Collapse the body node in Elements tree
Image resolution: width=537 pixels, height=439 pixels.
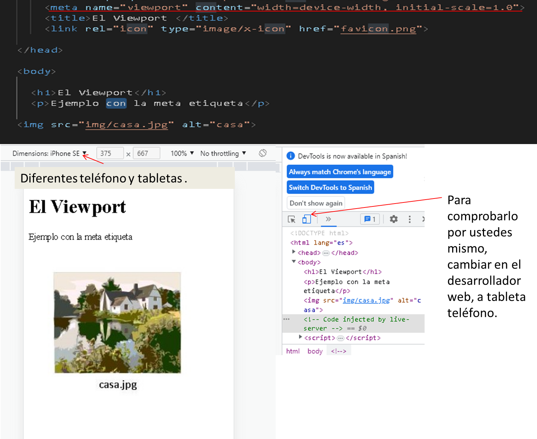tap(294, 262)
